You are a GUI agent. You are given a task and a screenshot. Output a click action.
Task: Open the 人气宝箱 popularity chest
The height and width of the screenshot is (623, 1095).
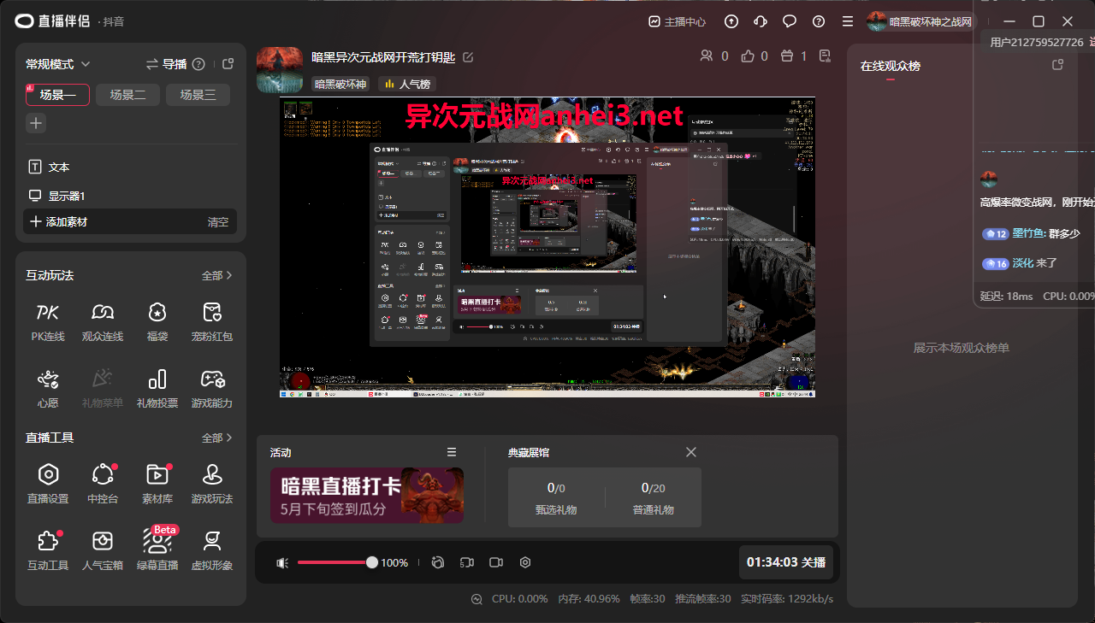point(103,550)
